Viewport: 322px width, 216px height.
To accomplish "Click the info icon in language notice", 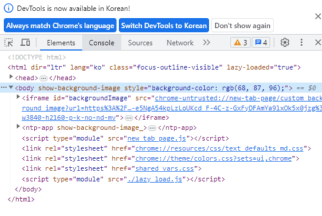I will (9, 8).
